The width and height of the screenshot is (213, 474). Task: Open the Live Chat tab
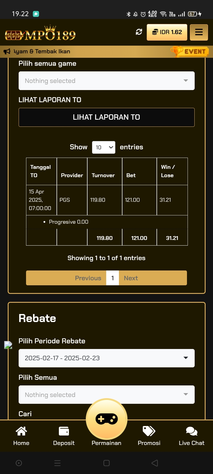192,435
